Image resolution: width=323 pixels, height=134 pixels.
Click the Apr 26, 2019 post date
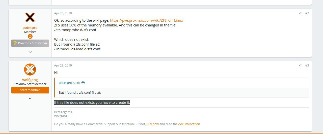[x=63, y=13]
